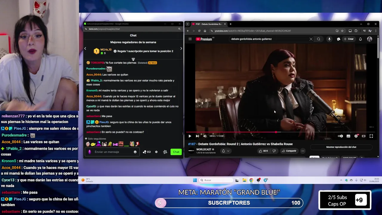This screenshot has width=382, height=215.
Task: Click the YouTube address bar URL
Action: tap(253, 31)
